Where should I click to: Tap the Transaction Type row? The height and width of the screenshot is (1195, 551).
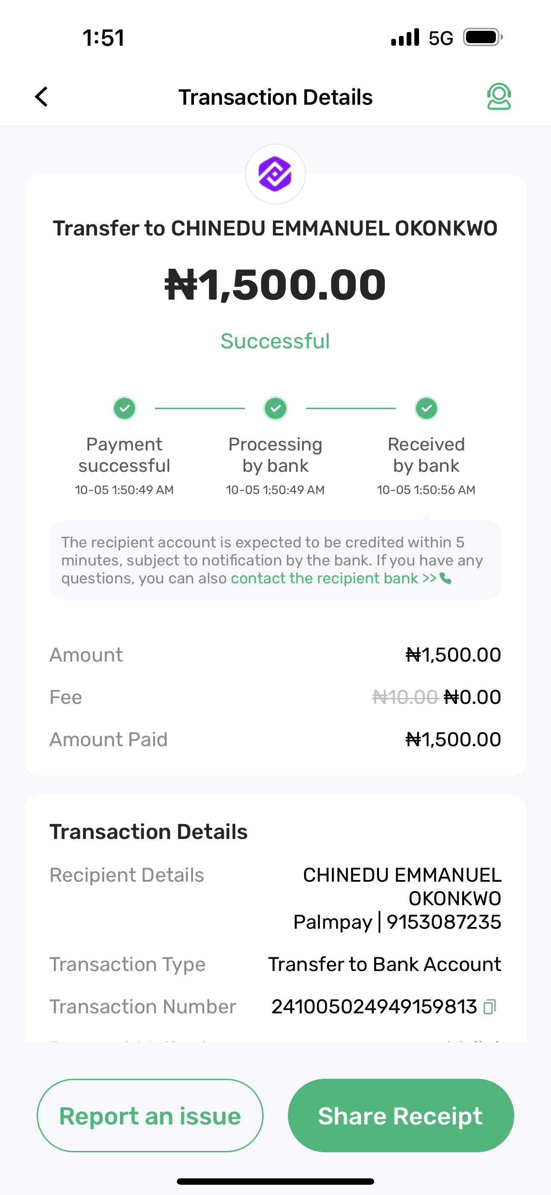(x=275, y=965)
